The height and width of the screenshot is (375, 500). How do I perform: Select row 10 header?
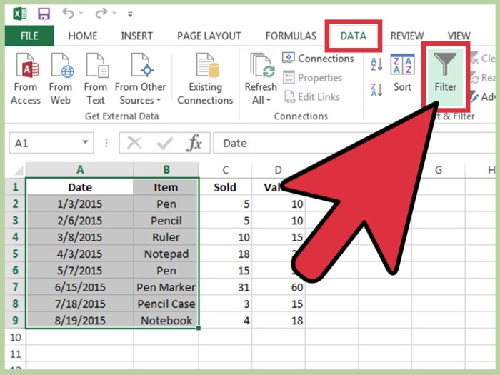point(15,337)
